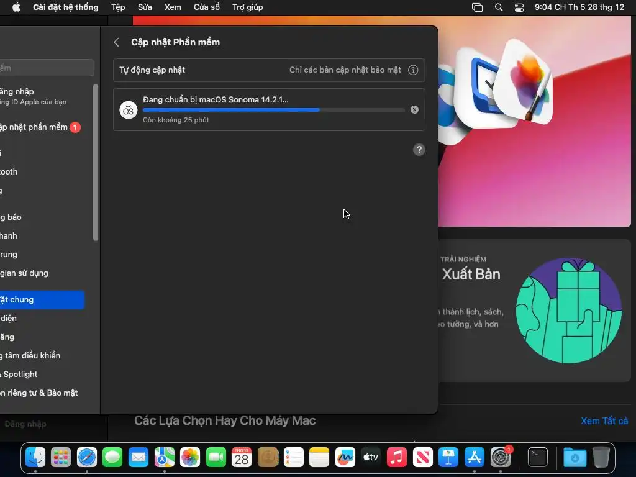The image size is (636, 477).
Task: Open Launchpad from the Dock
Action: tap(61, 457)
